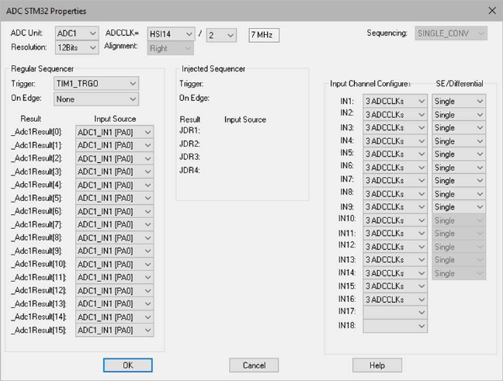Open _Adc1Result[3] input source dropdown
Screen dimensions: 503x381
click(x=115, y=171)
